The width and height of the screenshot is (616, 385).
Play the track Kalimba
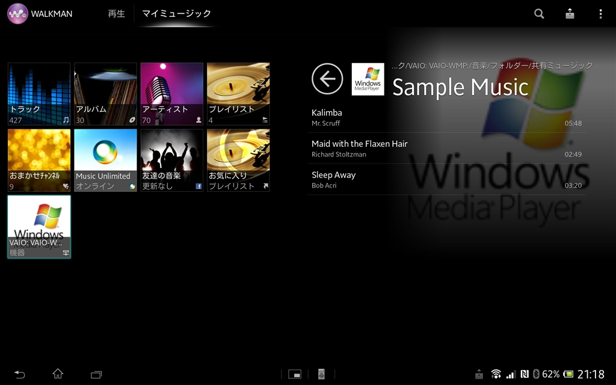[x=447, y=117]
